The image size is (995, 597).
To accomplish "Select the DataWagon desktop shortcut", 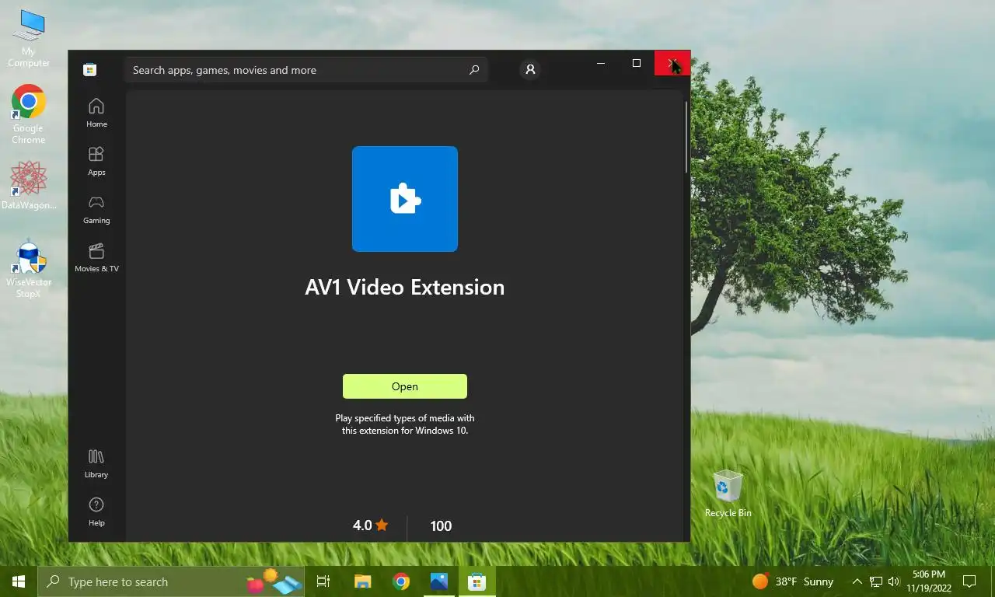I will (29, 185).
